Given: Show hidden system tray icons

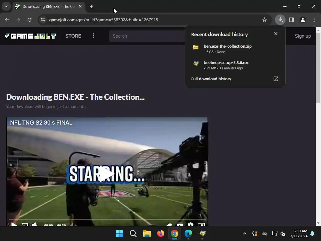Looking at the screenshot, I should pos(245,233).
